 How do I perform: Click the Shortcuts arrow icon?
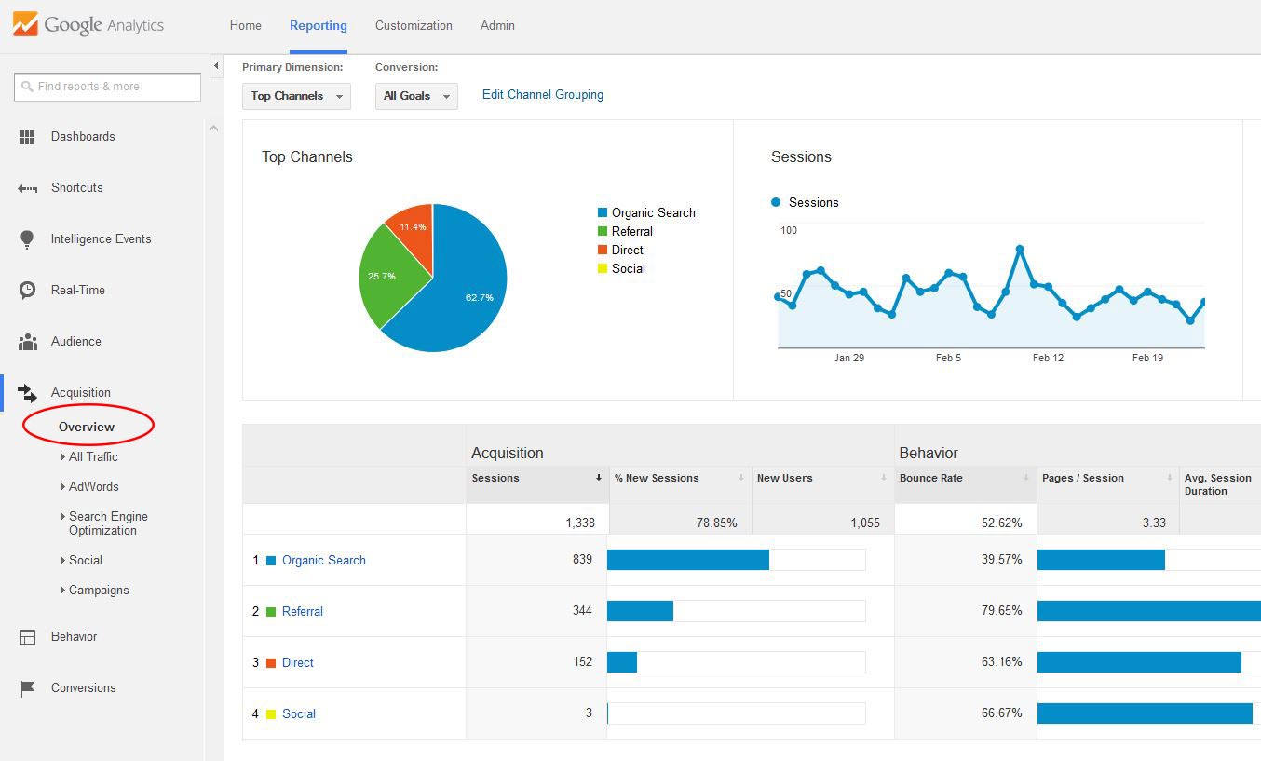(27, 188)
